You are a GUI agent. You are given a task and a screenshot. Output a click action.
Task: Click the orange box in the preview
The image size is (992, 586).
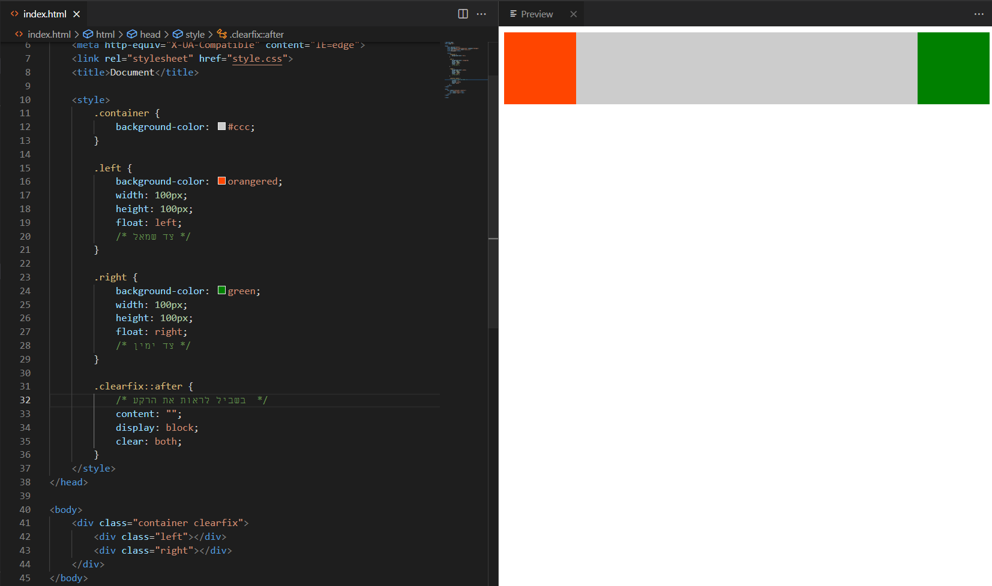pyautogui.click(x=540, y=68)
